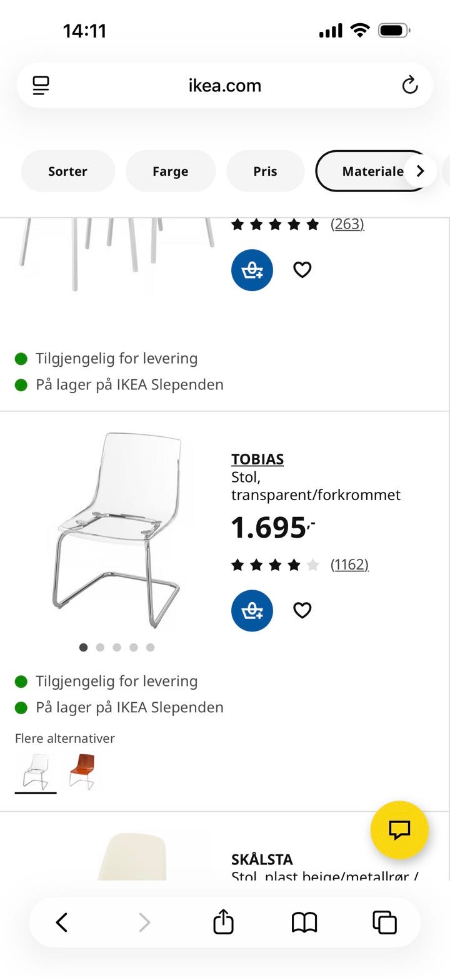Go back to the previous page

pyautogui.click(x=62, y=922)
